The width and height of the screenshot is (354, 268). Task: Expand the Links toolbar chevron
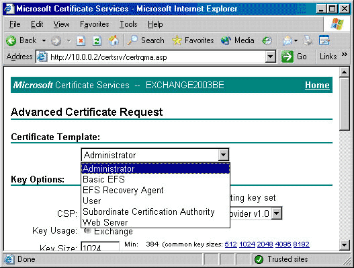pyautogui.click(x=344, y=55)
